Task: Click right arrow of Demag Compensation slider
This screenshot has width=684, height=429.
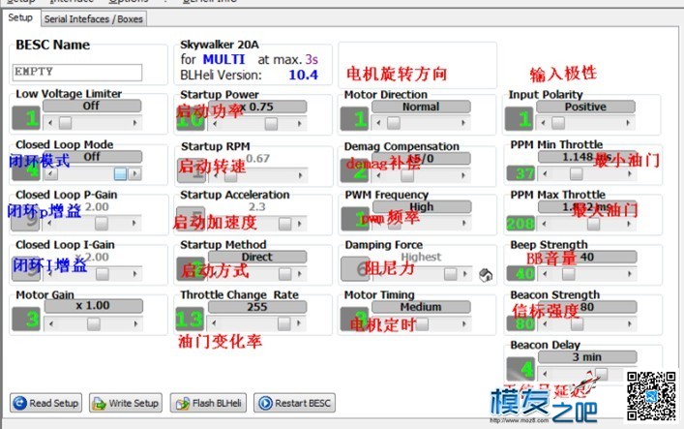Action: coord(463,175)
